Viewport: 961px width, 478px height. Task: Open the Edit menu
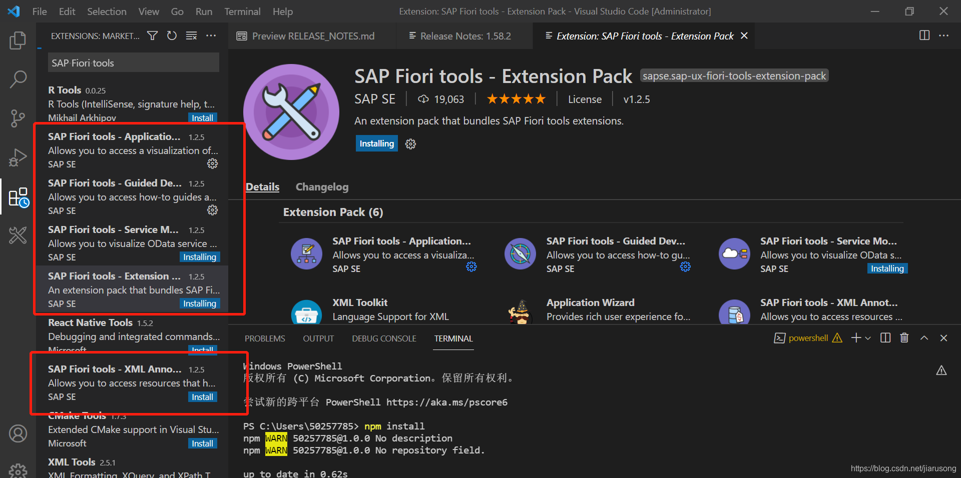pos(67,11)
